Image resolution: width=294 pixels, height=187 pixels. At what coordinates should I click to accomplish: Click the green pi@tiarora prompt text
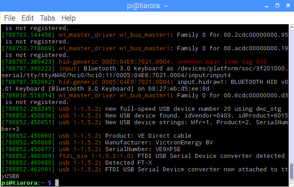point(21,183)
